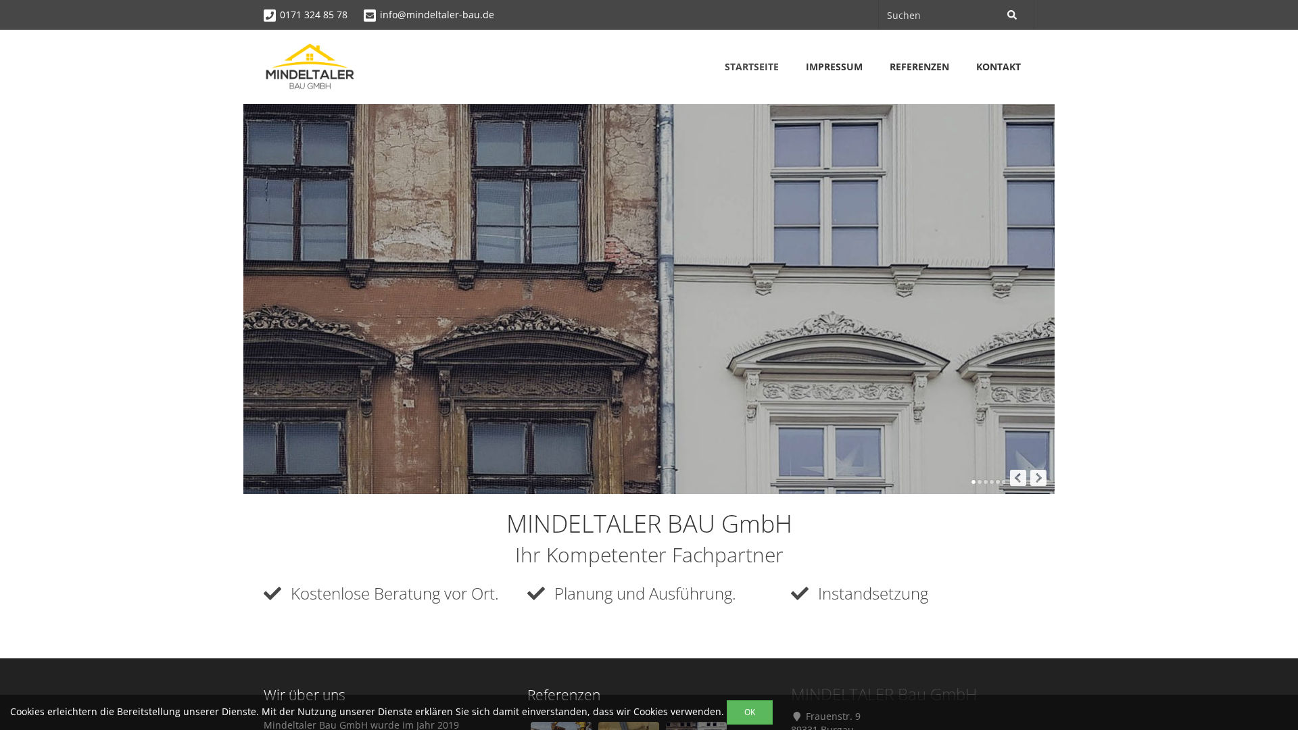Click the search magnifier icon
Image resolution: width=1298 pixels, height=730 pixels.
1012,15
